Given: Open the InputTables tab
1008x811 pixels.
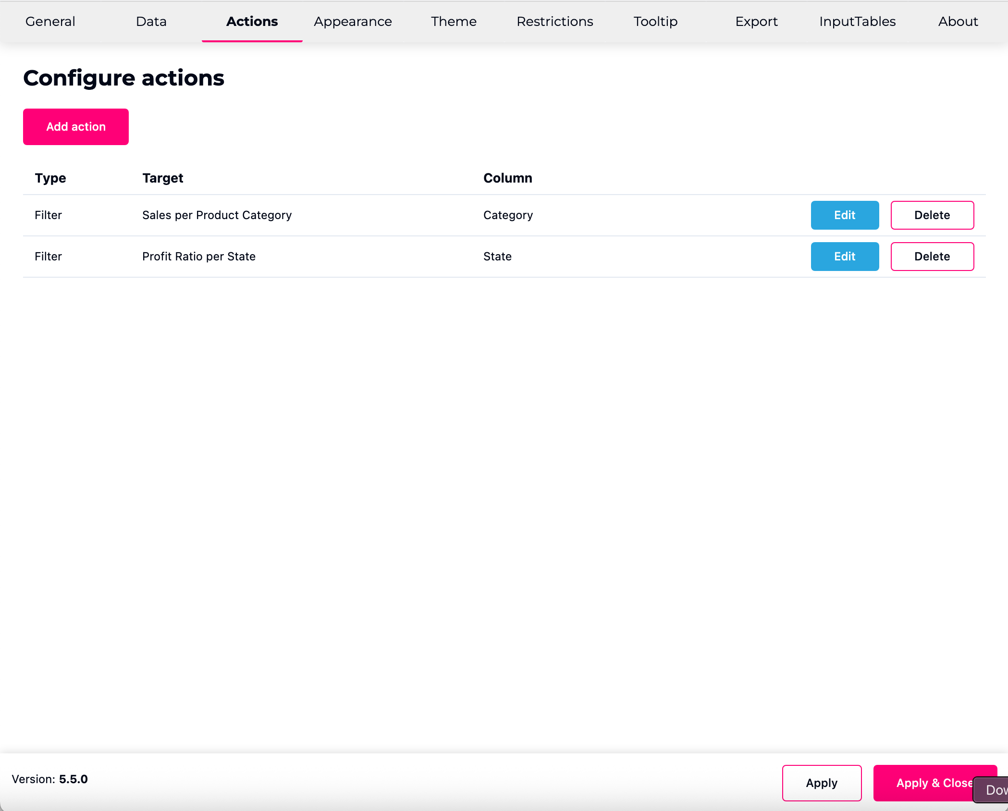Looking at the screenshot, I should pyautogui.click(x=857, y=22).
